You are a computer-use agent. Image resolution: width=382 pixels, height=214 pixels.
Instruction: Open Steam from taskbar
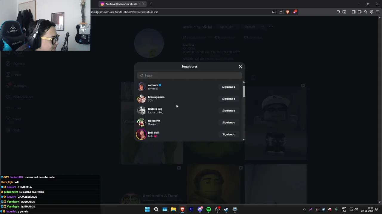[226, 209]
